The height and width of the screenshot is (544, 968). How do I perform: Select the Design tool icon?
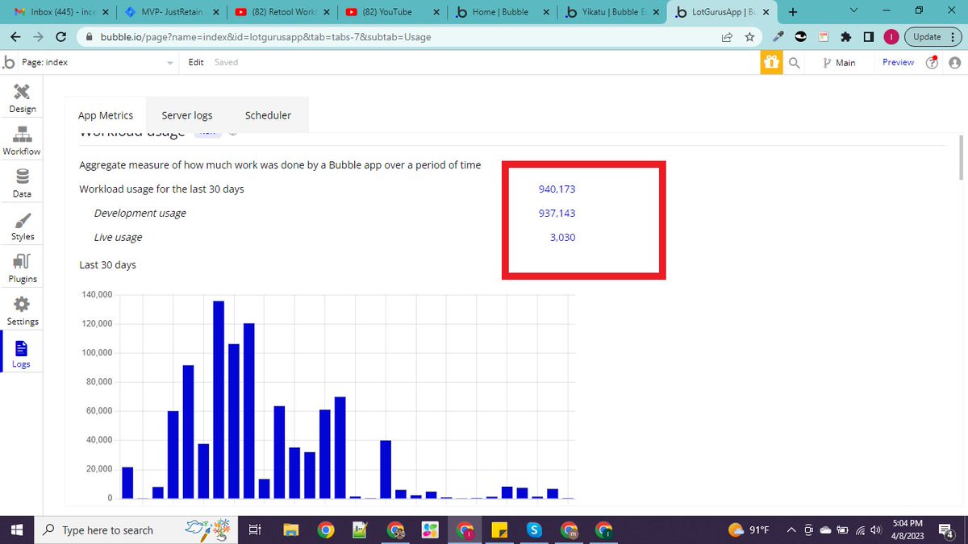coord(22,96)
